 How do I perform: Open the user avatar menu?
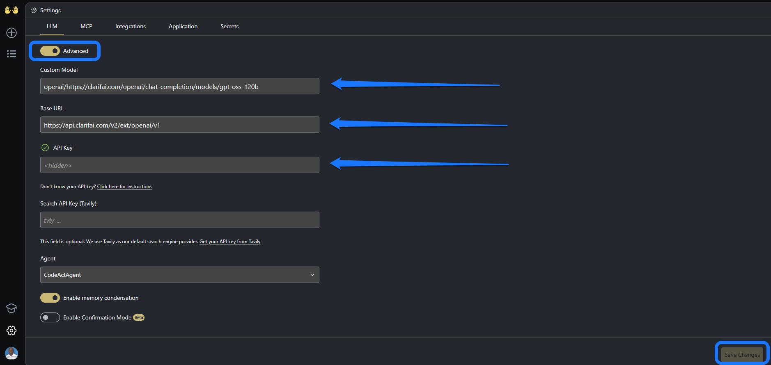(x=11, y=353)
